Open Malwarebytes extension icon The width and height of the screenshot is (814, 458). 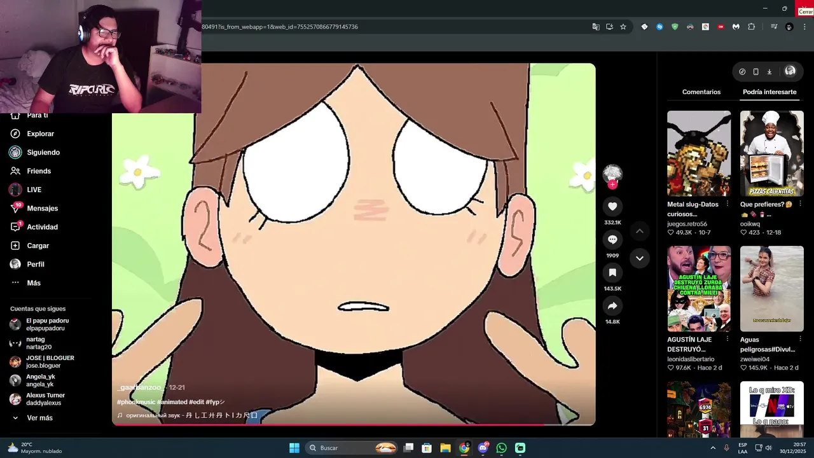(736, 27)
